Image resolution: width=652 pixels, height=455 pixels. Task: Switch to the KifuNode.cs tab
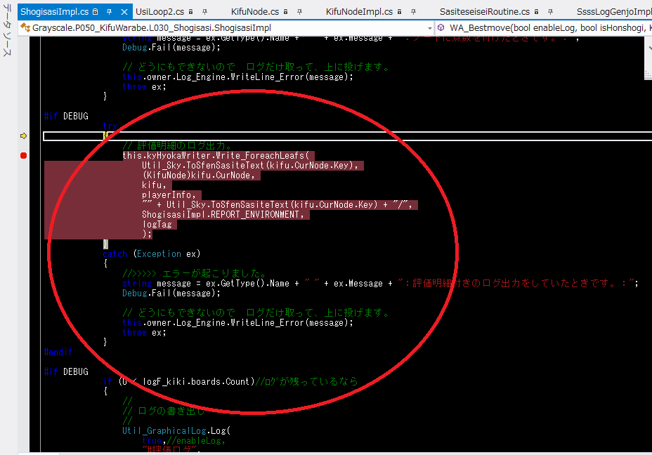[x=255, y=12]
